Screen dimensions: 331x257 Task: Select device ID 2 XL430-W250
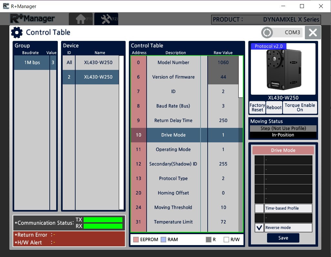tap(91, 77)
